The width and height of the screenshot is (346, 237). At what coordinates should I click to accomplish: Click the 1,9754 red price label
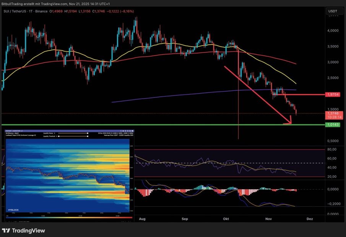(x=332, y=94)
